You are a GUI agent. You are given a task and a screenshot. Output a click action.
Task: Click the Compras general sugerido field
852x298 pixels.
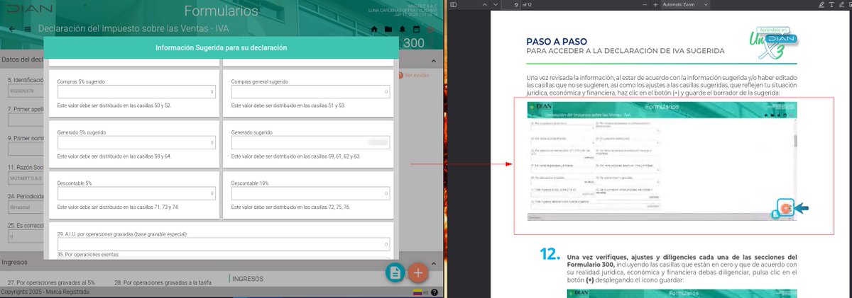(310, 92)
